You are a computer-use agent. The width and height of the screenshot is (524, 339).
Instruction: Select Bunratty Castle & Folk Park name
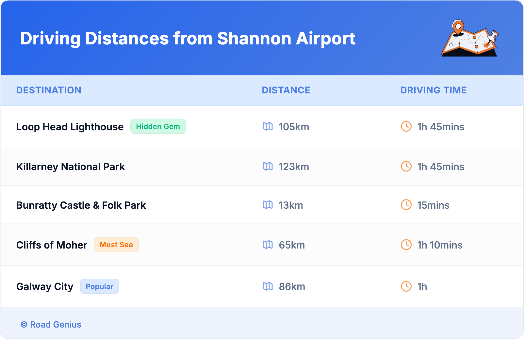click(x=81, y=205)
